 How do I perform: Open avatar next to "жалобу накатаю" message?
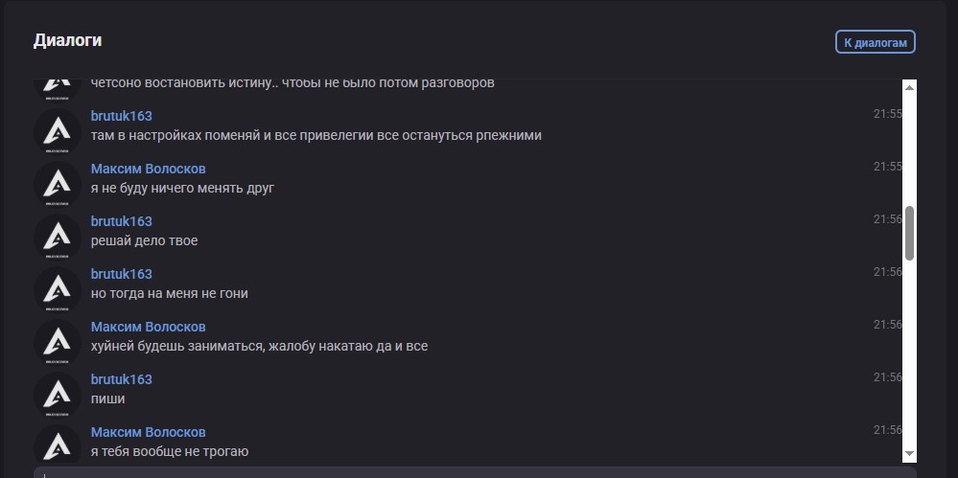(58, 341)
